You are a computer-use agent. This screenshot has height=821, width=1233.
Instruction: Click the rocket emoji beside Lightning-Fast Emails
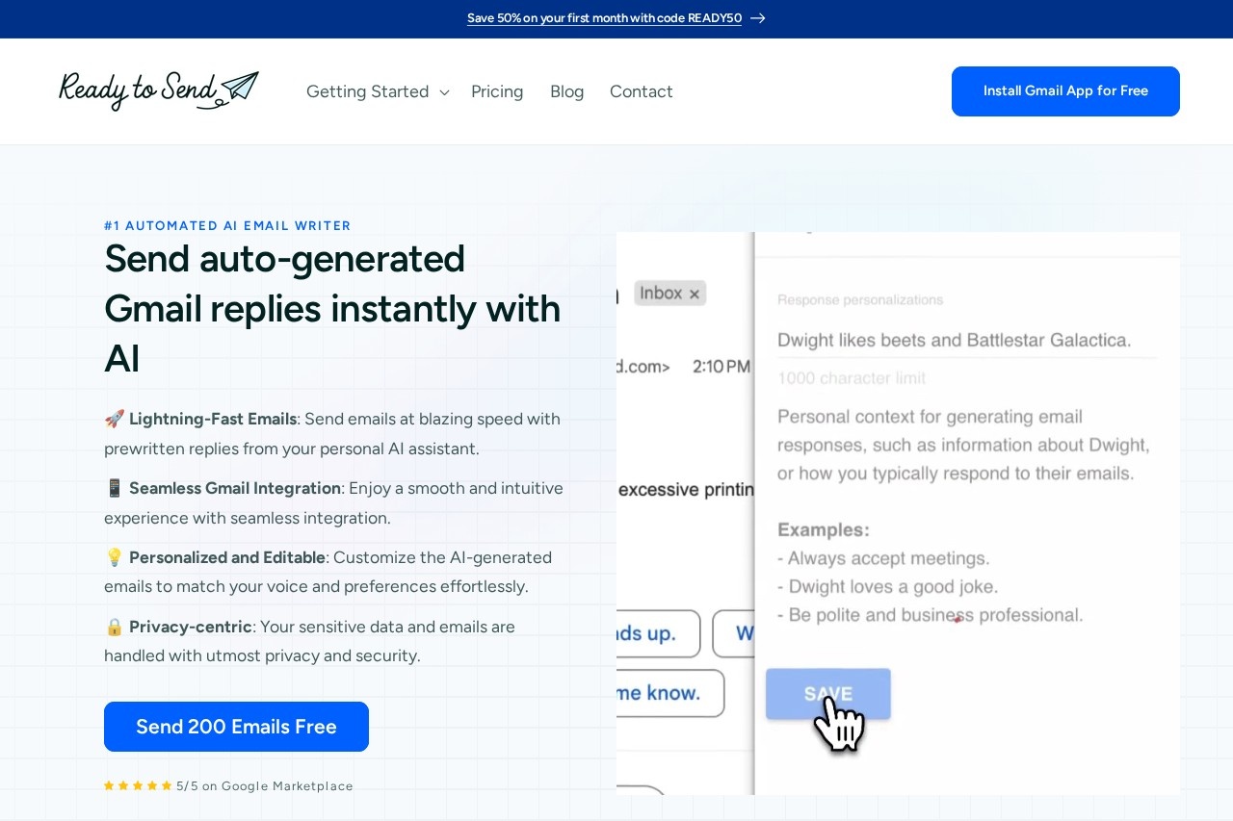tap(115, 419)
